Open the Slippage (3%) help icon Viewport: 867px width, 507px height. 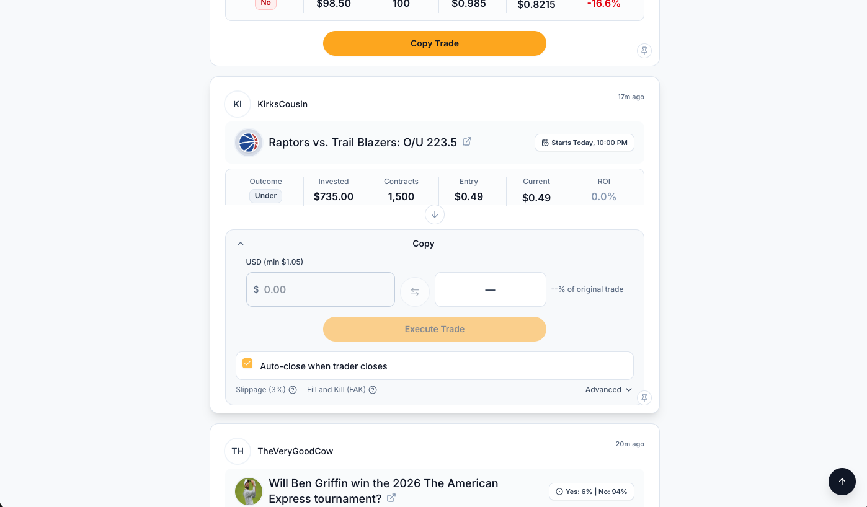click(x=292, y=390)
